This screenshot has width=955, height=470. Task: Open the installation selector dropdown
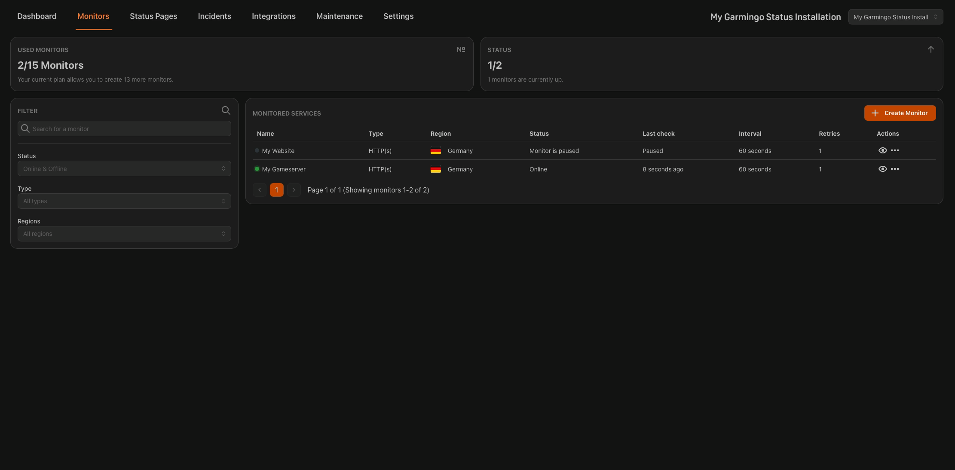(x=896, y=17)
